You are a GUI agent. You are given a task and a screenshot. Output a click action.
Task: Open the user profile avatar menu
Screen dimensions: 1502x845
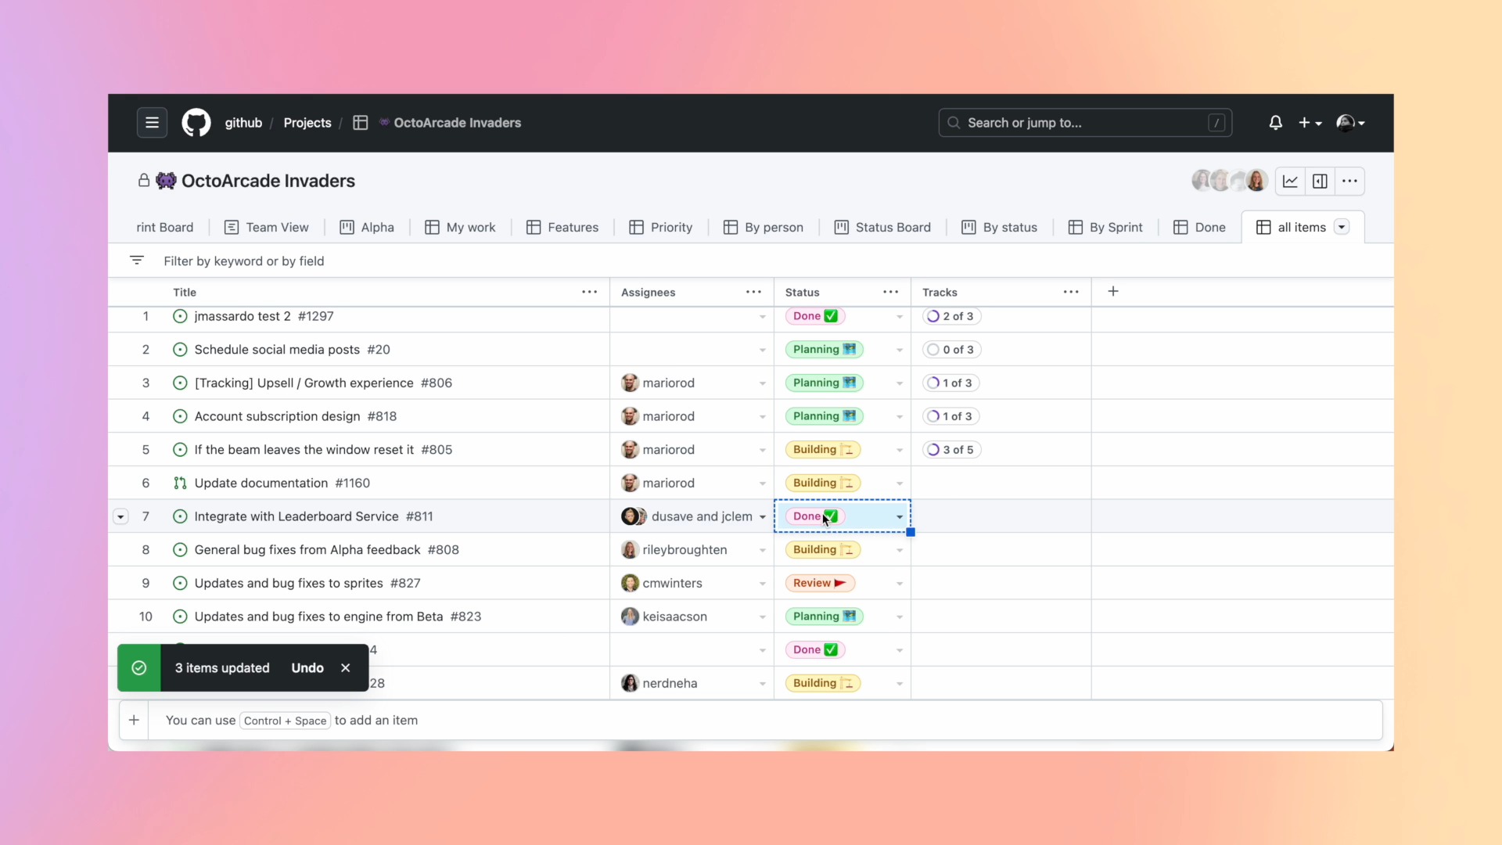[1351, 123]
